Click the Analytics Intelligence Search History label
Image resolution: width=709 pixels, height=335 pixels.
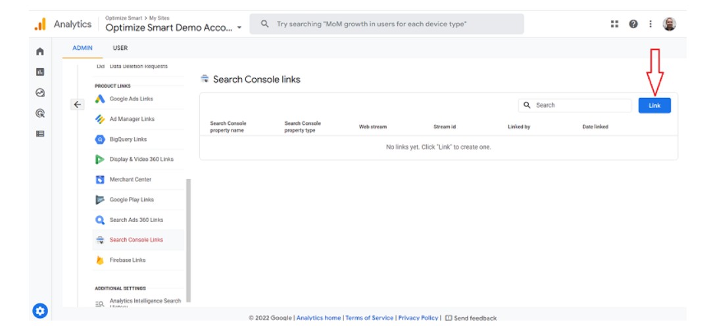(x=145, y=303)
